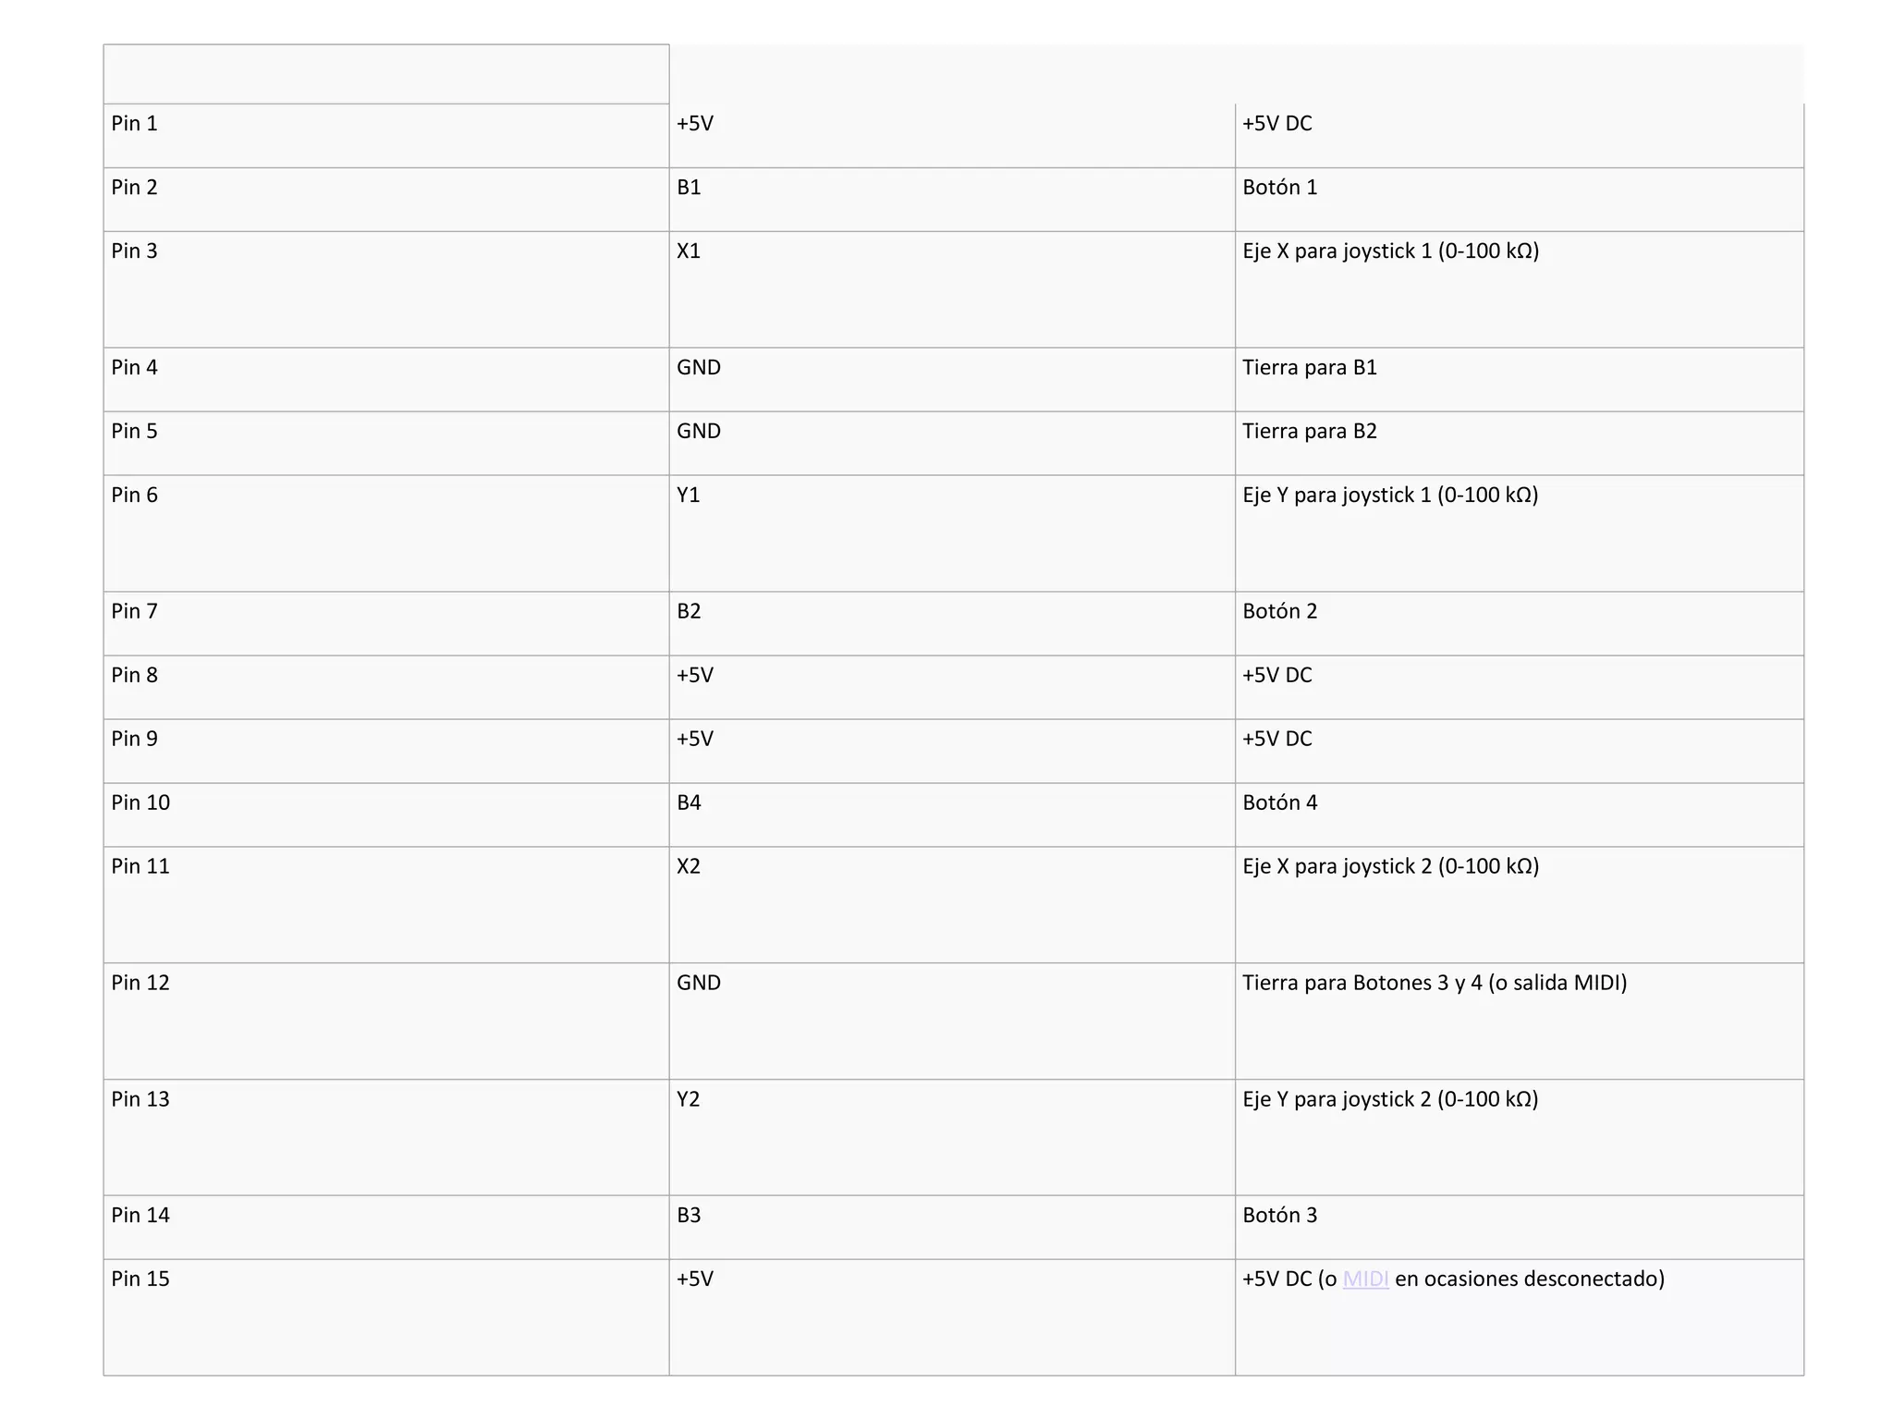Click the 'Y1' signal cell
Viewport: 1893px width, 1420px height.
coord(689,496)
